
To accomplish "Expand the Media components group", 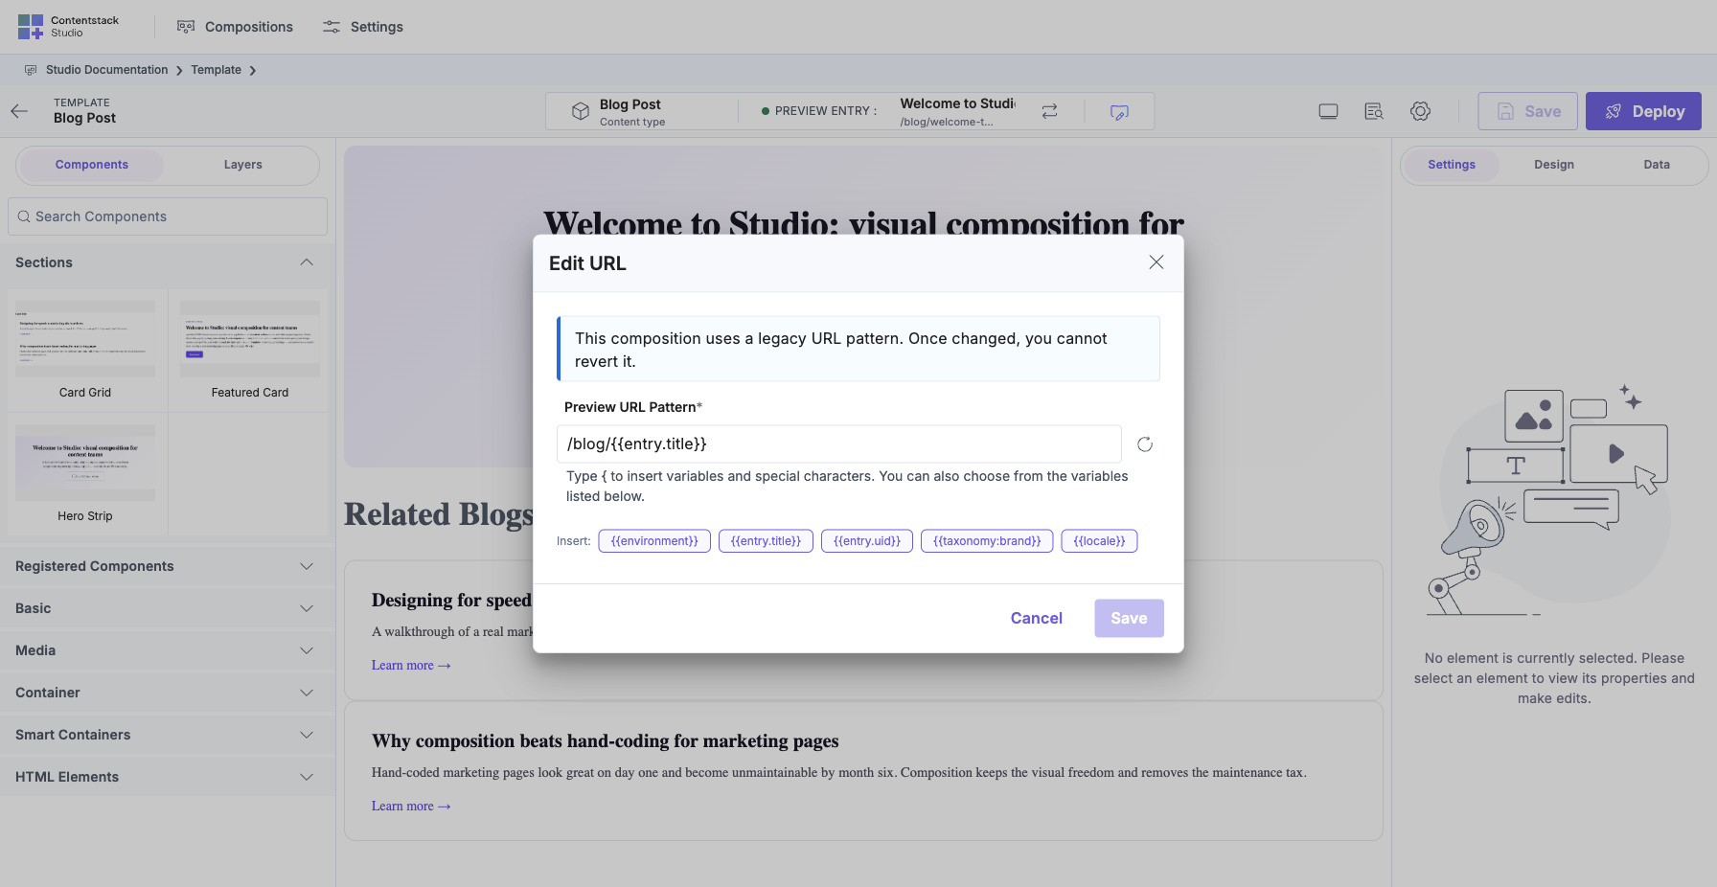I will 168,650.
